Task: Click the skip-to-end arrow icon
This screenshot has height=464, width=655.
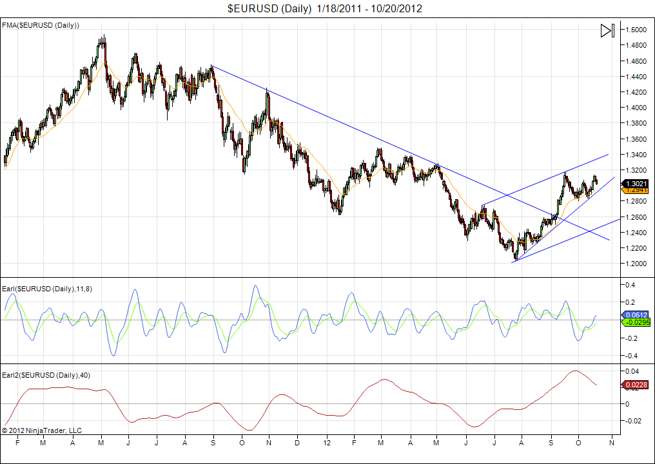Action: 607,30
